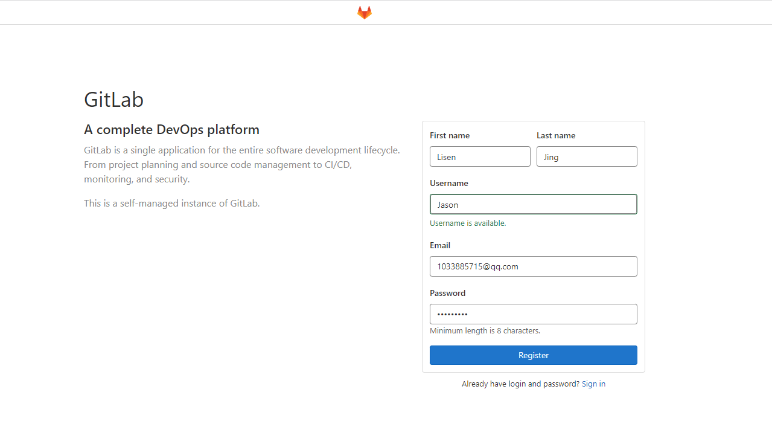Image resolution: width=772 pixels, height=424 pixels.
Task: Focus the First name field containing Lisen
Action: (x=480, y=156)
